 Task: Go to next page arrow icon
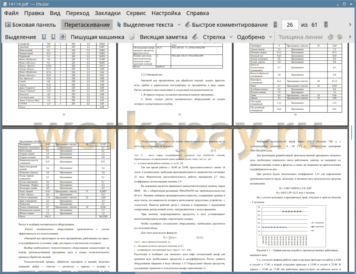(326, 25)
